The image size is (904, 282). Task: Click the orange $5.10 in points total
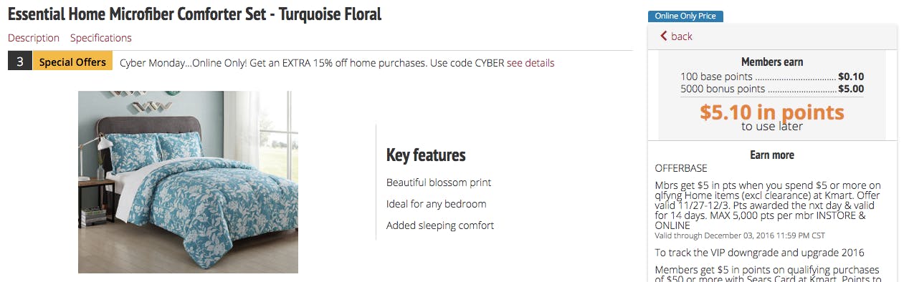coord(772,112)
